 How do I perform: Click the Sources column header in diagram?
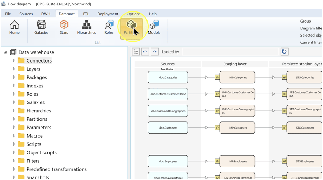(x=168, y=64)
